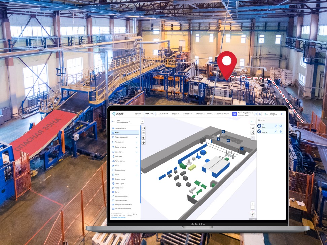327x245 pixels.
Task: Click the target locate tool on map
Action: 144,142
